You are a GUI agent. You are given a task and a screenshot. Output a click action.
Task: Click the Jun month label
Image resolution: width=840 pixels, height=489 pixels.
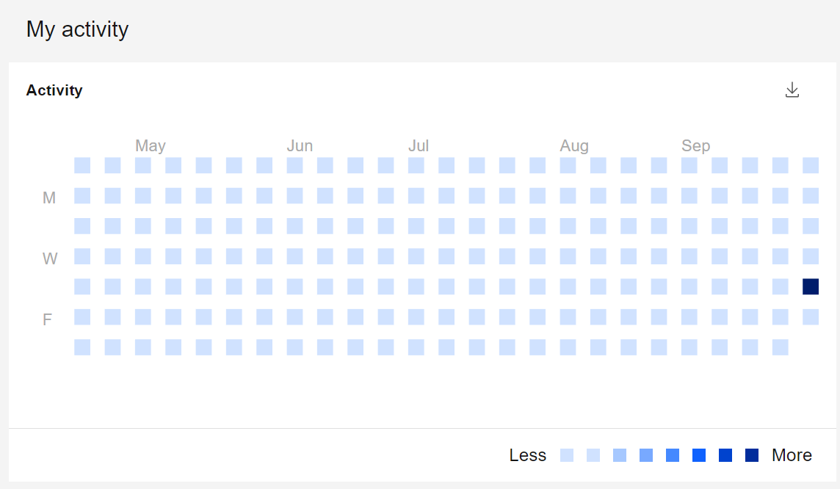tap(300, 145)
